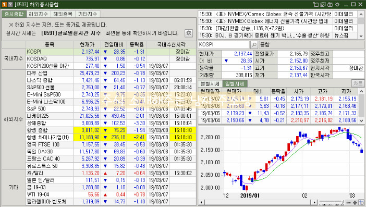Select the 프랑스 CAC 40 row
366x207 pixels.
coord(111,159)
